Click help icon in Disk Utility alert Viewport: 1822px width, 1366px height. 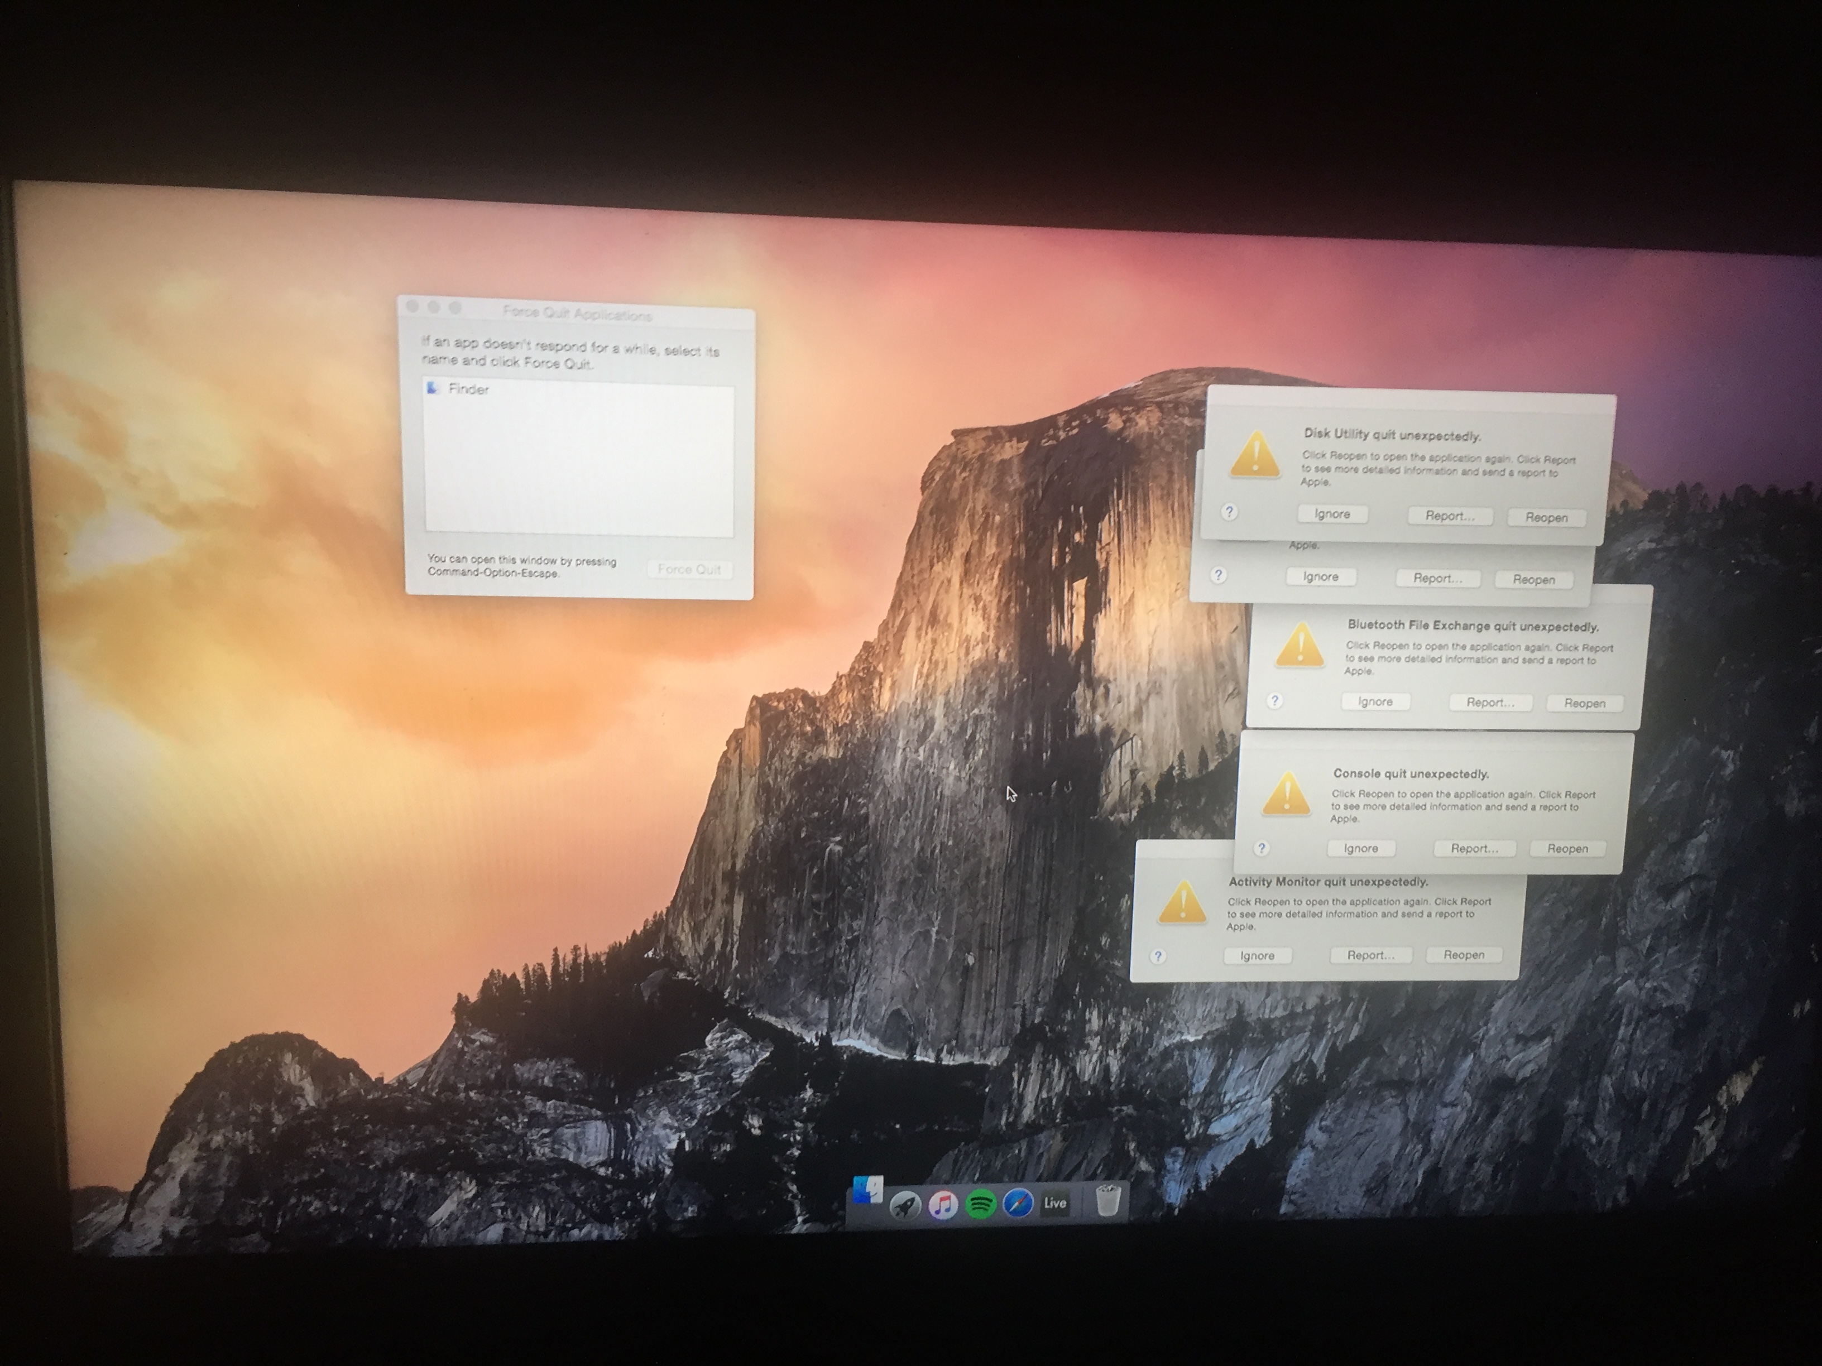coord(1229,512)
